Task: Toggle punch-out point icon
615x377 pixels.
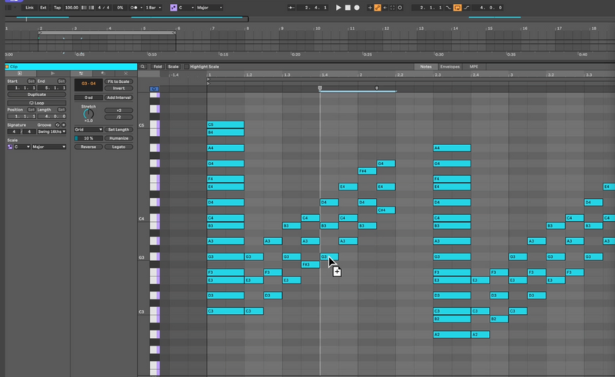Action: click(x=467, y=8)
